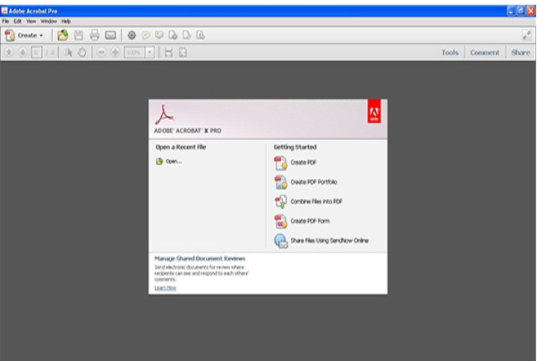537x361 pixels.
Task: Click the Create PDF Form link
Action: (x=310, y=221)
